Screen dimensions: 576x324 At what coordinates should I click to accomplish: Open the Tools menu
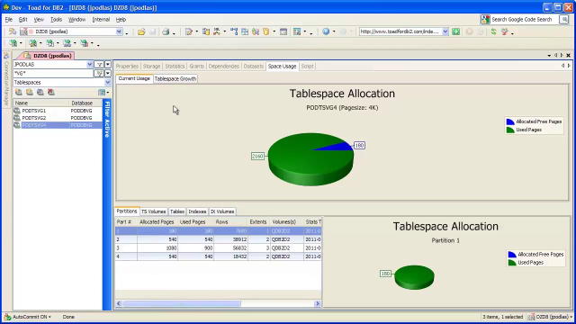56,20
